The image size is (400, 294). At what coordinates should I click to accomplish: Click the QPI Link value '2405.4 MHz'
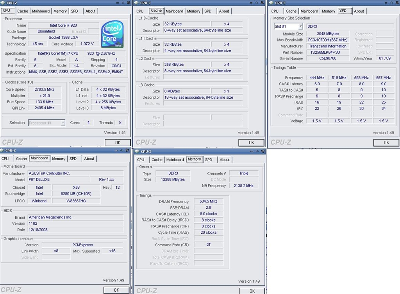tap(45, 108)
